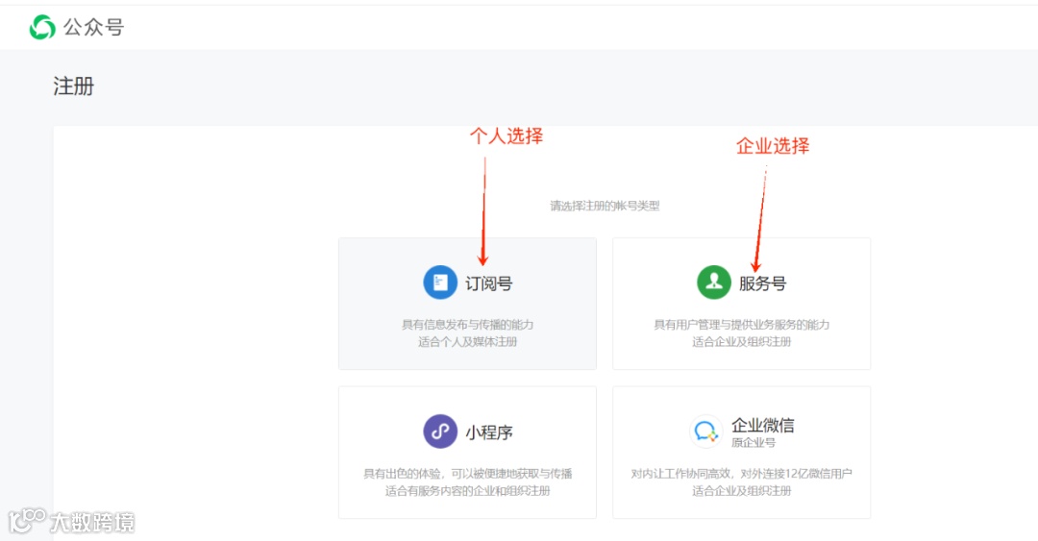Click the blue 订阅号 document icon
The height and width of the screenshot is (541, 1038).
[440, 283]
